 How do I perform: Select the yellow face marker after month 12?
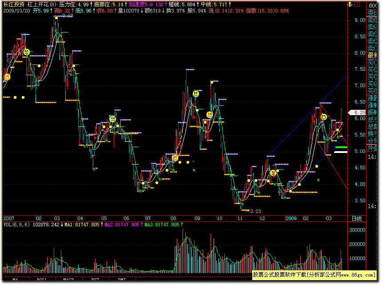point(273,173)
